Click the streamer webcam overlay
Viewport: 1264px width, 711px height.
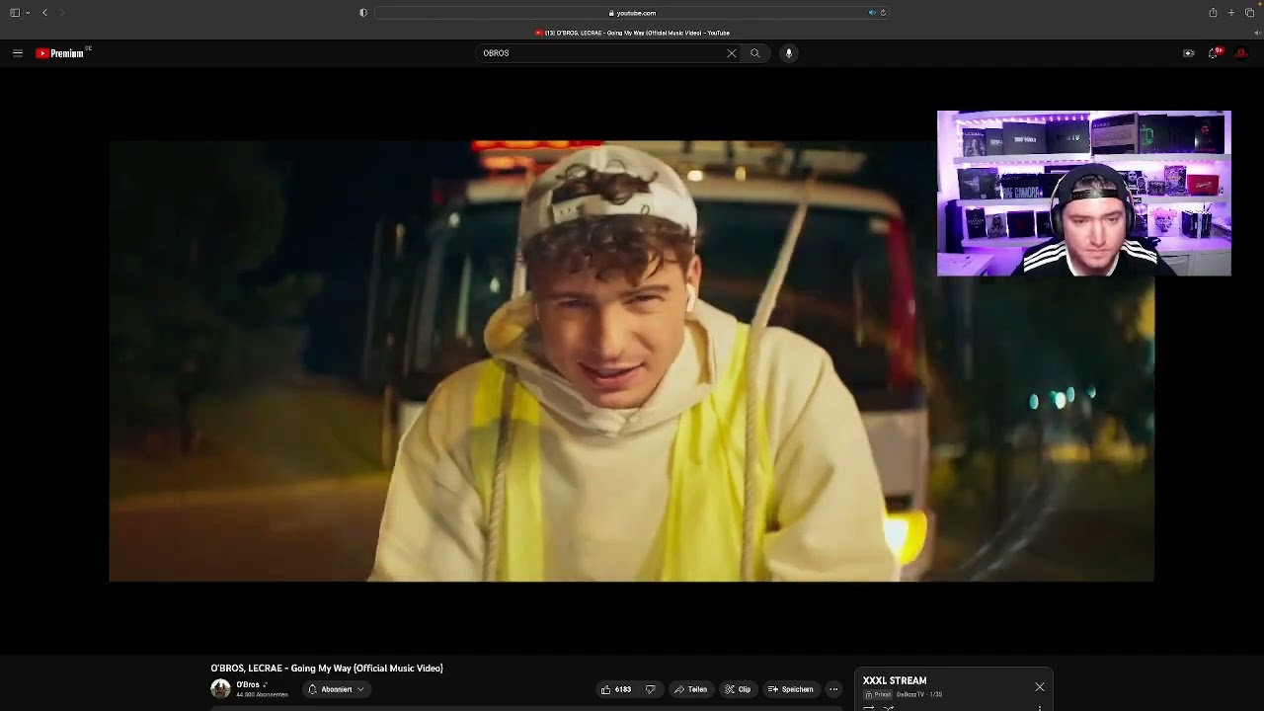pos(1084,194)
